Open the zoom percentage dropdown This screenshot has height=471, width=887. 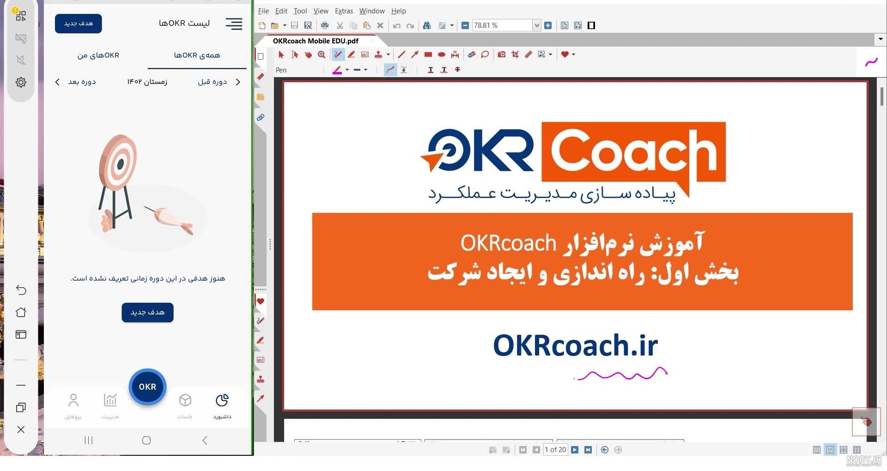click(536, 25)
